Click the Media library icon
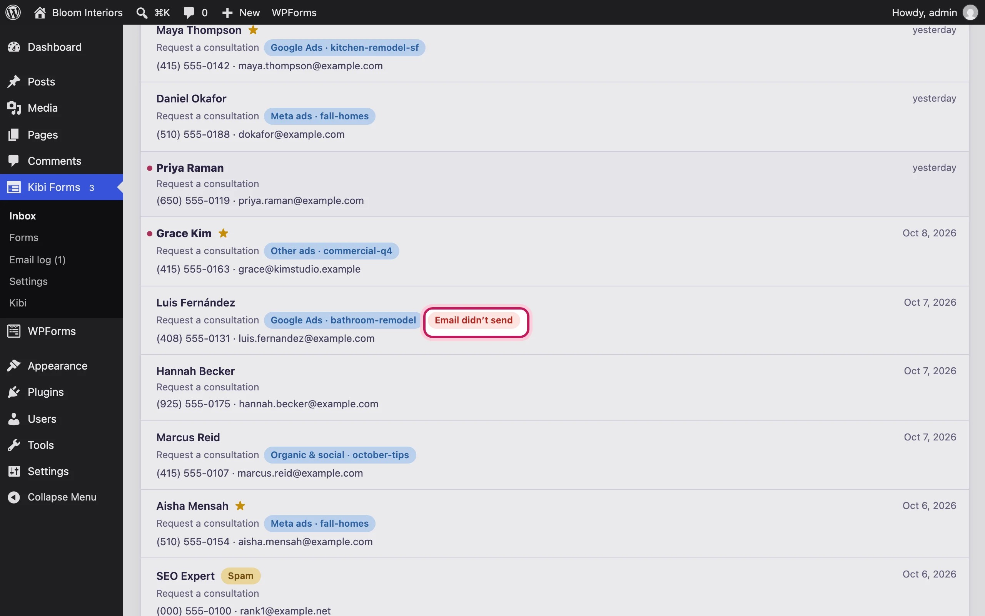The width and height of the screenshot is (985, 616). [14, 108]
